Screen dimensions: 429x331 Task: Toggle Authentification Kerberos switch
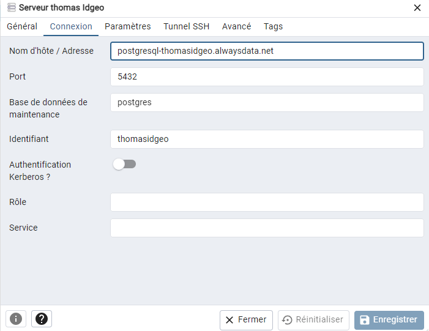pos(125,164)
